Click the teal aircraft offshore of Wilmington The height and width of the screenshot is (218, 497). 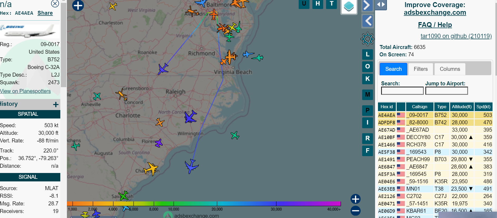click(235, 135)
